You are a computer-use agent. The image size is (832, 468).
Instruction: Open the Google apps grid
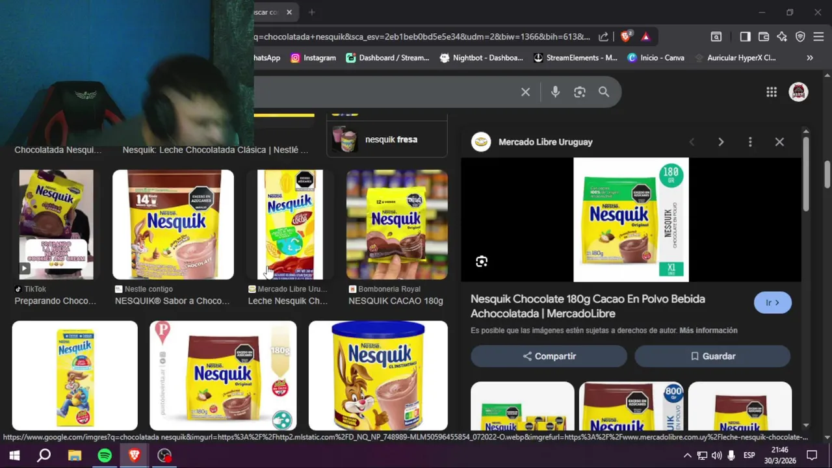tap(772, 92)
